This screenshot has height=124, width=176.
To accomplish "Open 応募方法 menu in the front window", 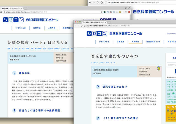I will [120, 42].
